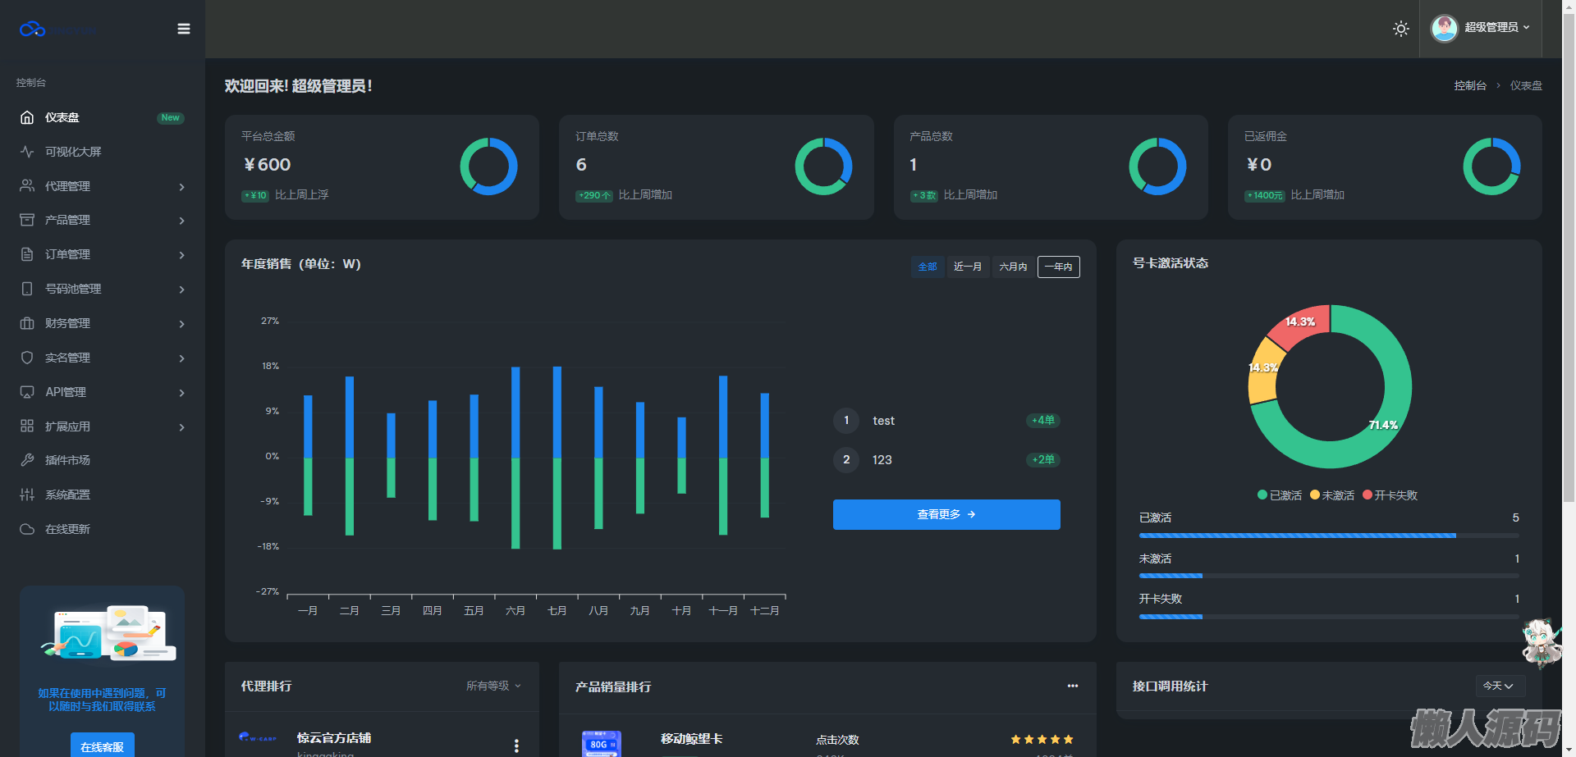Click the 扩展应用 grid icon
Viewport: 1576px width, 757px height.
pyautogui.click(x=27, y=426)
